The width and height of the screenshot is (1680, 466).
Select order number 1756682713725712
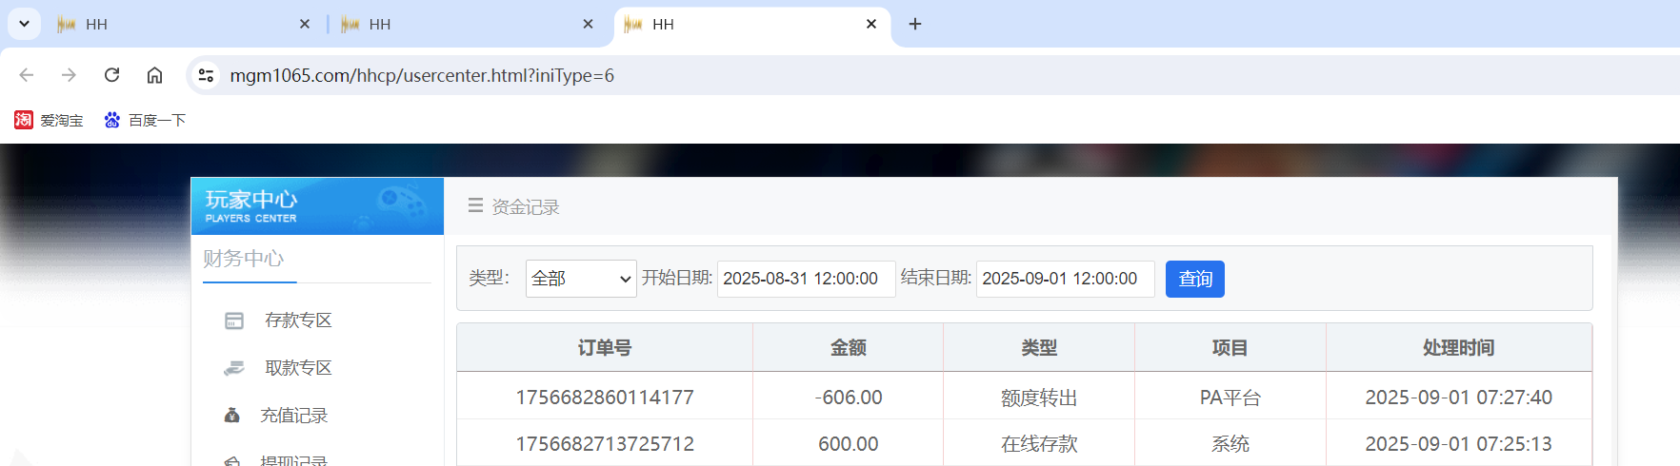605,444
